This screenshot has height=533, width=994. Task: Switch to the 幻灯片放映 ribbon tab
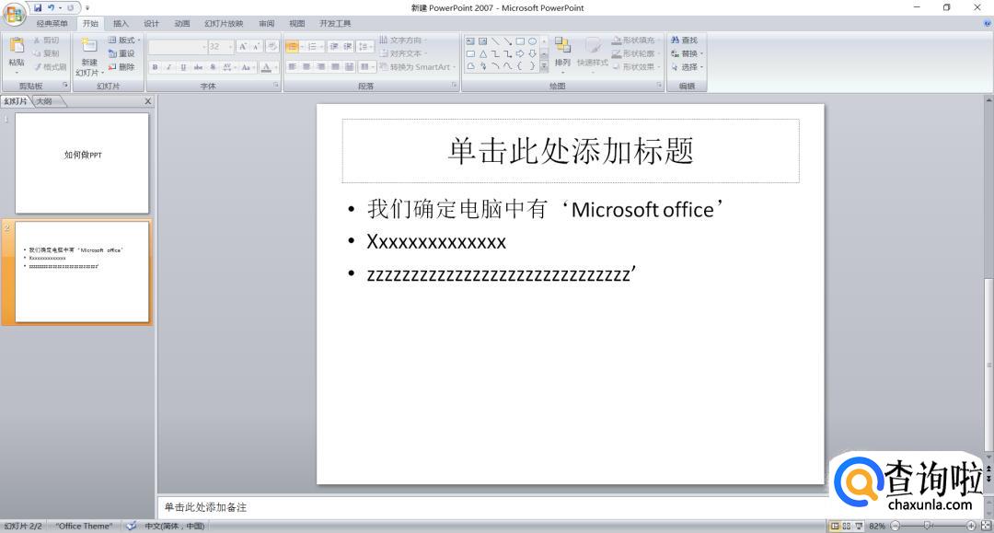click(224, 23)
